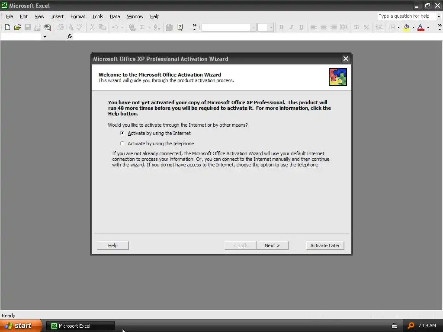
Task: Open the File menu
Action: pyautogui.click(x=10, y=16)
